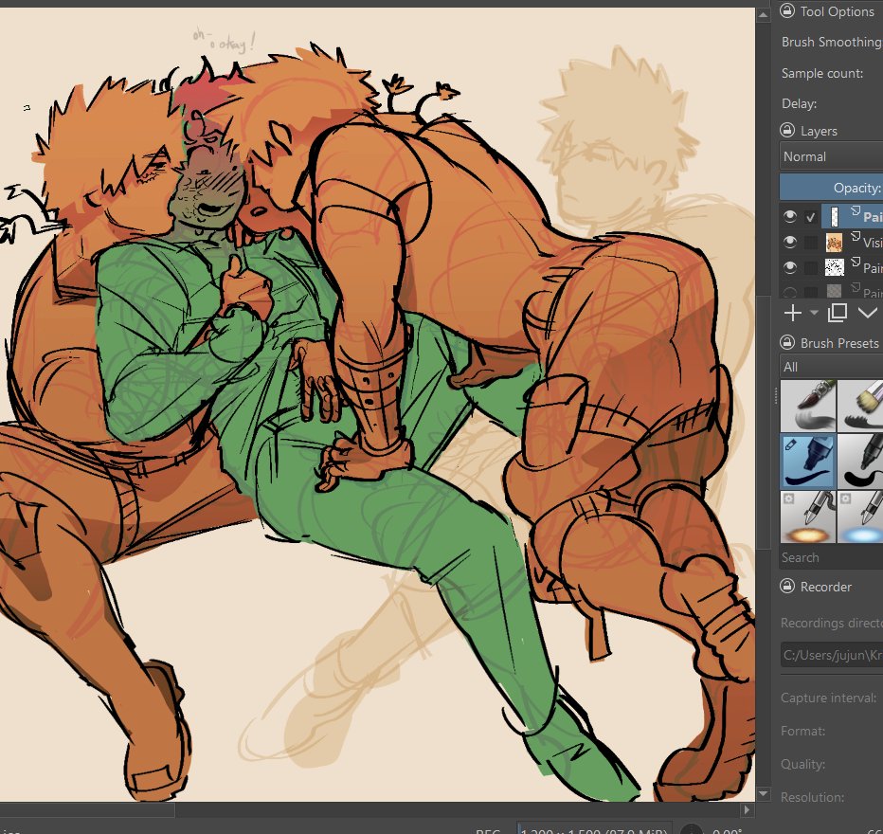Lock the Brush Presets docker
This screenshot has width=883, height=834.
[x=786, y=342]
